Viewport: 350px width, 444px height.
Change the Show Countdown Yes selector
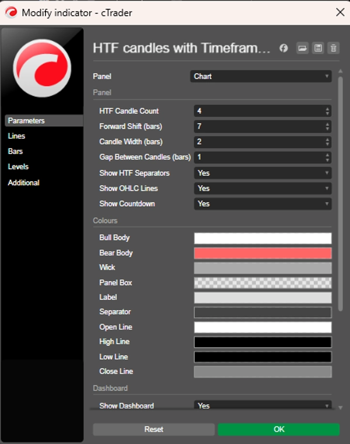pyautogui.click(x=262, y=204)
